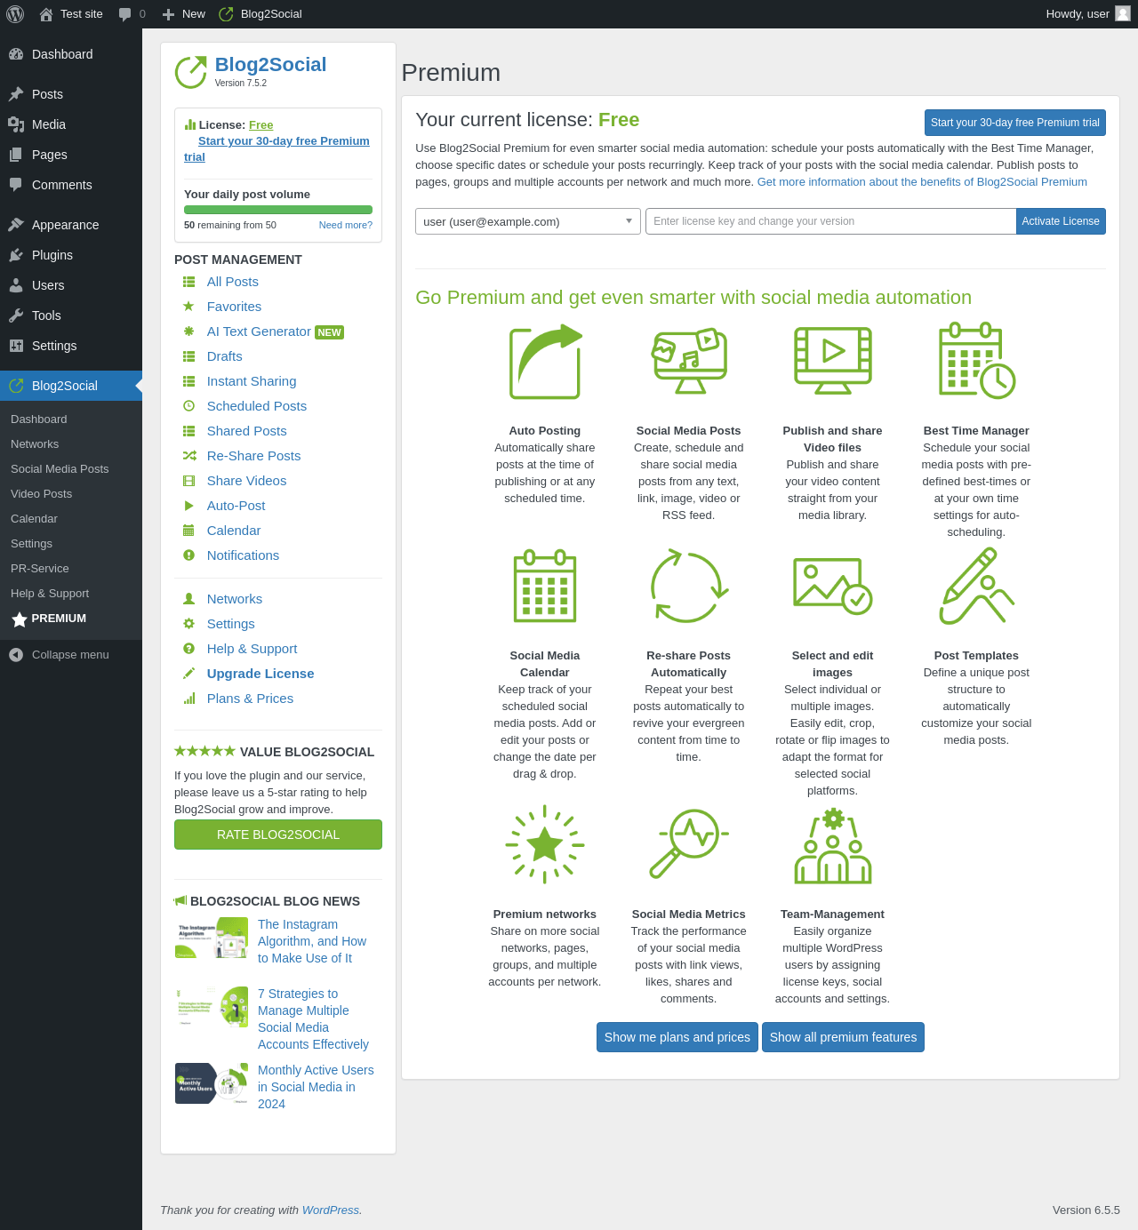
Task: Click Show me plans and prices
Action: pyautogui.click(x=677, y=1037)
